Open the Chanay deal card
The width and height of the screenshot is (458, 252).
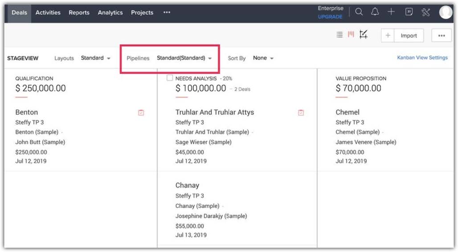188,185
